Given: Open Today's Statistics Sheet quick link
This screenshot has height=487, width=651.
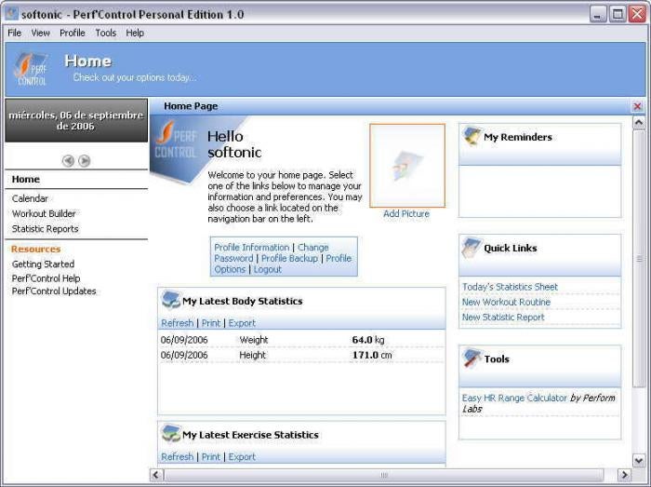Looking at the screenshot, I should pyautogui.click(x=510, y=287).
